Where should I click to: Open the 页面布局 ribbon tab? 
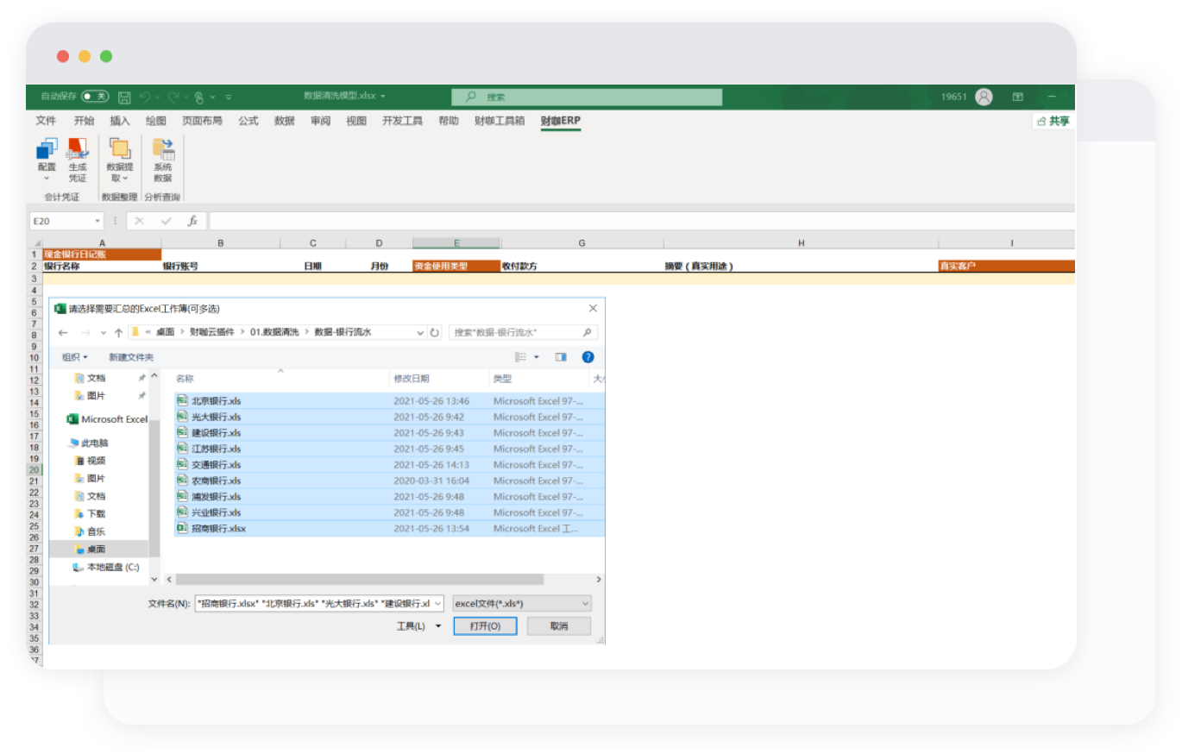[x=202, y=121]
